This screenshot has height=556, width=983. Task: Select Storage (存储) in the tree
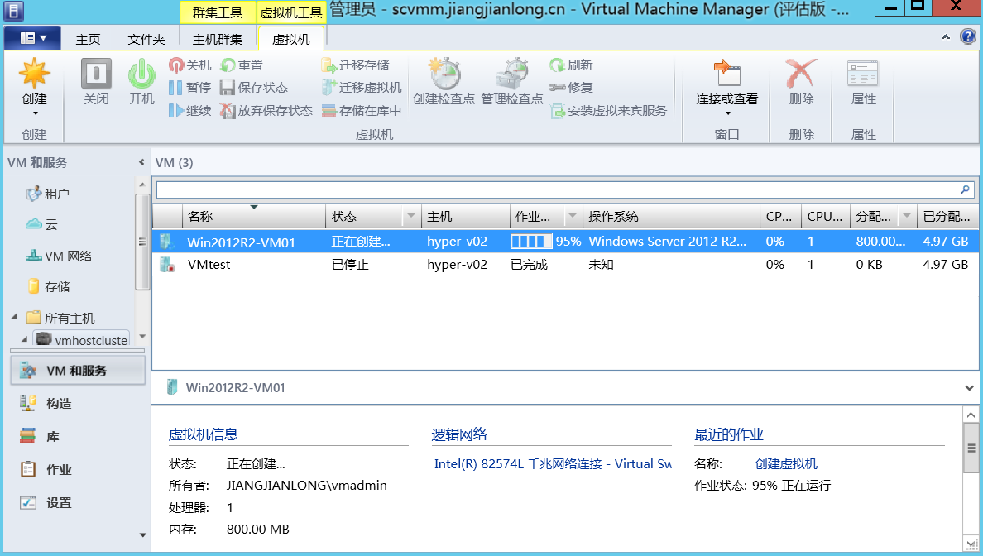(x=49, y=286)
